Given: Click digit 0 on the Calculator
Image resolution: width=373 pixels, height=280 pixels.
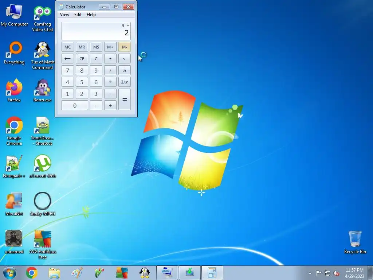Looking at the screenshot, I should [75, 105].
